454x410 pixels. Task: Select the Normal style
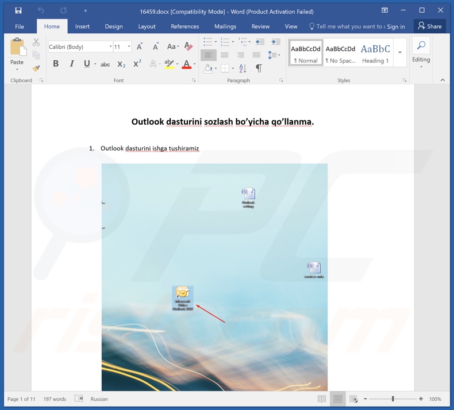(x=306, y=53)
